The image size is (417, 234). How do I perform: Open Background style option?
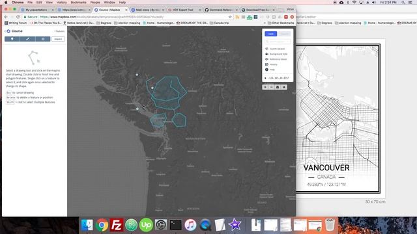276,54
